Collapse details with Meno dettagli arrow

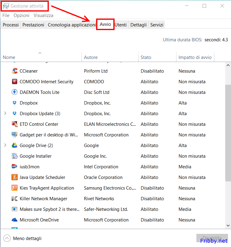[x=7, y=238]
